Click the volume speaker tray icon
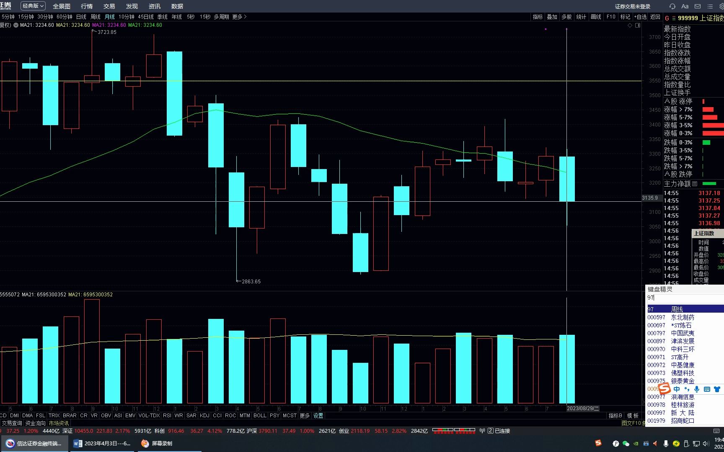The image size is (724, 452). click(706, 444)
